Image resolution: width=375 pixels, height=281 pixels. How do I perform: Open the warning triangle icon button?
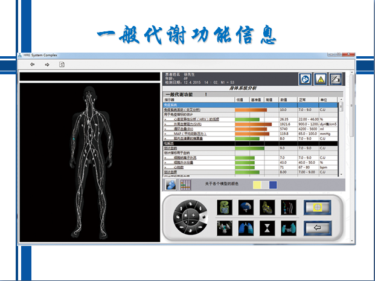(319, 79)
